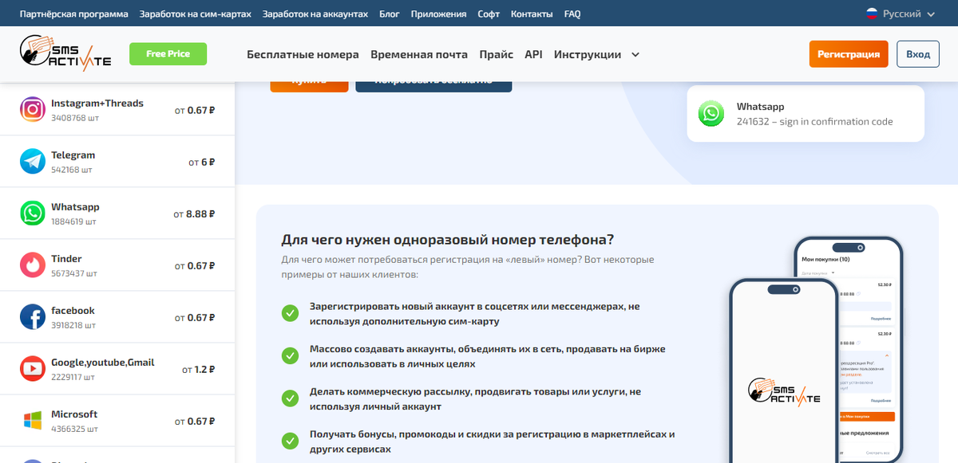Click the green Free Price button
The width and height of the screenshot is (958, 463).
coord(168,54)
